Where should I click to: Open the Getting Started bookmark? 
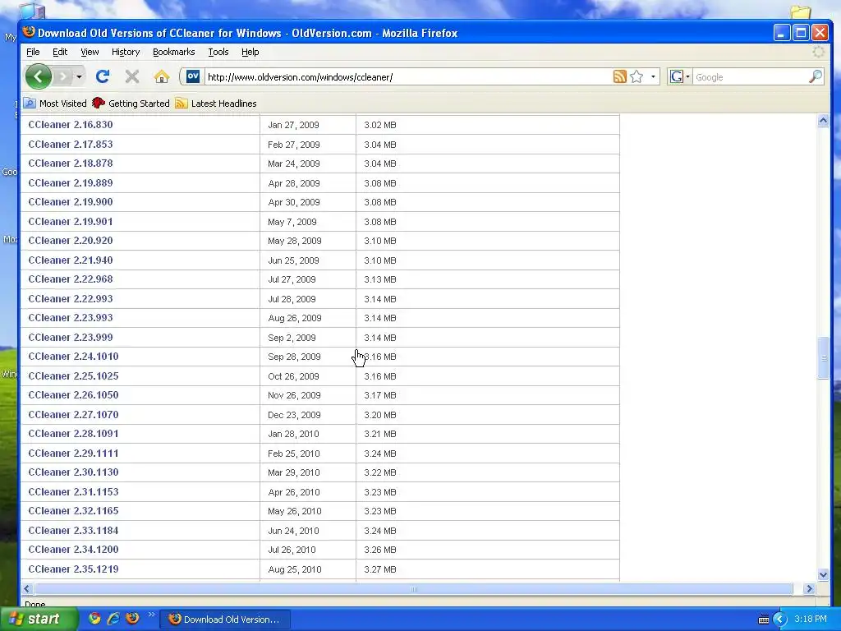coord(131,103)
